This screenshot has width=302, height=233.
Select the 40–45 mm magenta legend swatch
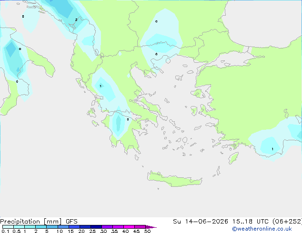pos(129,227)
